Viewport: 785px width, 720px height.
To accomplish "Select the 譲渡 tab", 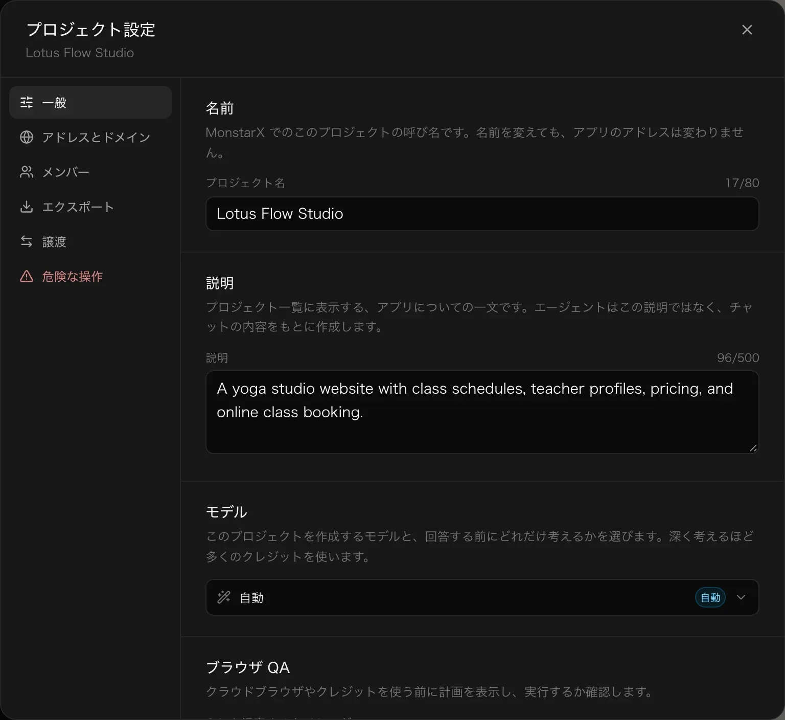I will click(90, 241).
